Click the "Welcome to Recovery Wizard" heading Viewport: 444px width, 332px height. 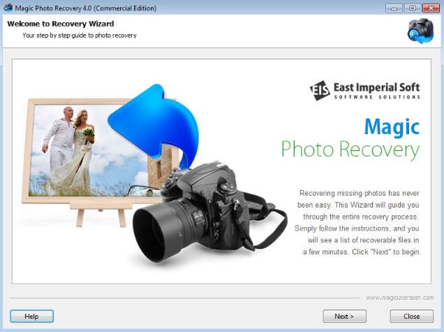click(52, 24)
